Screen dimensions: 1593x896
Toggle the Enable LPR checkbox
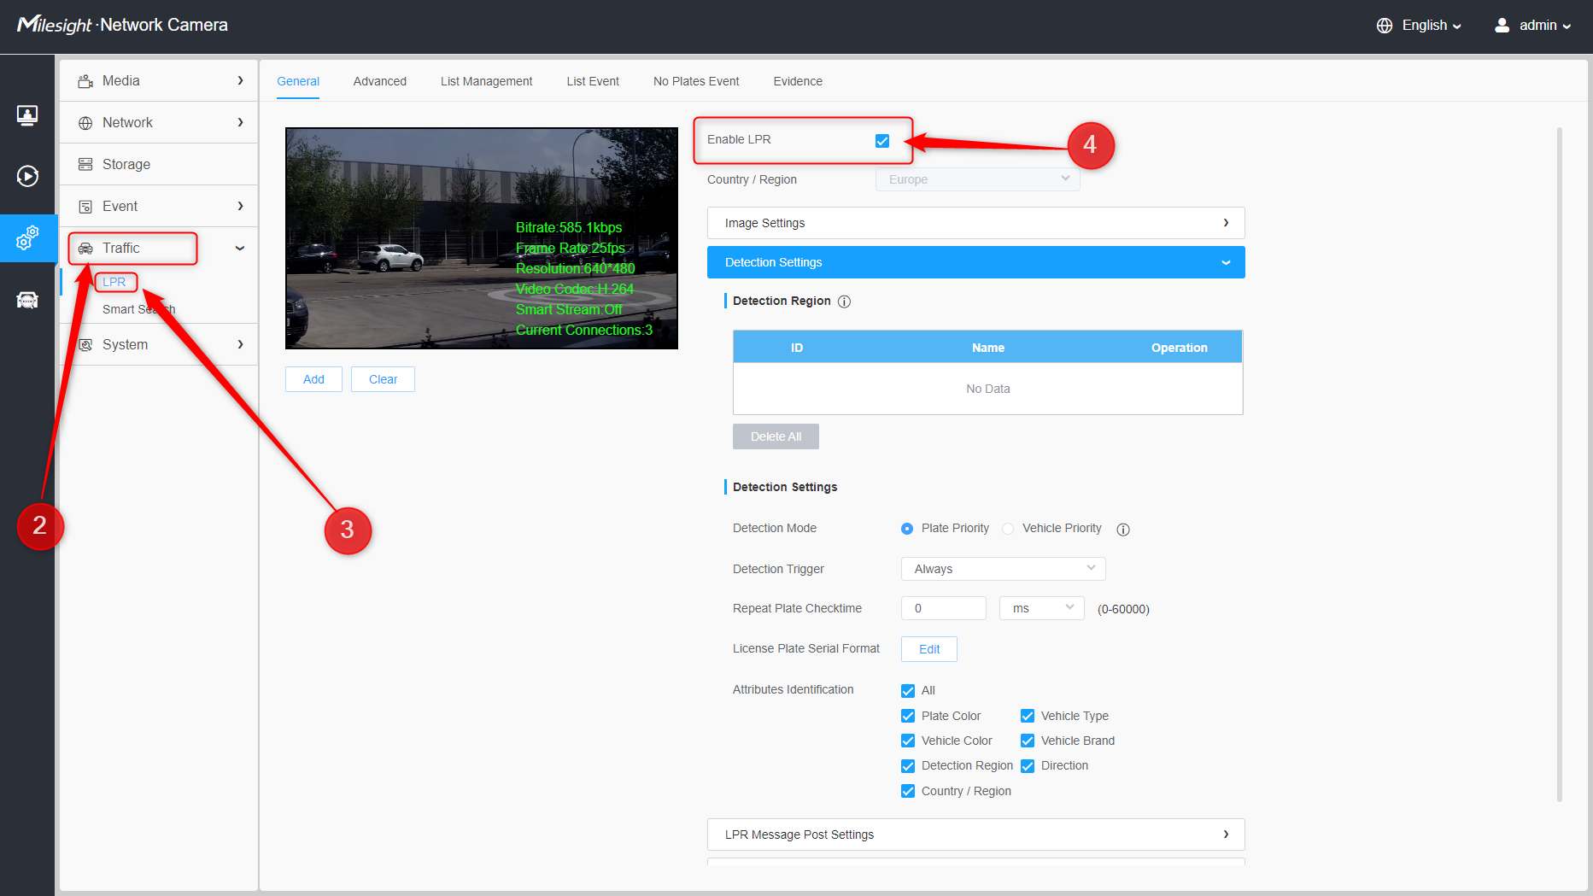tap(882, 141)
